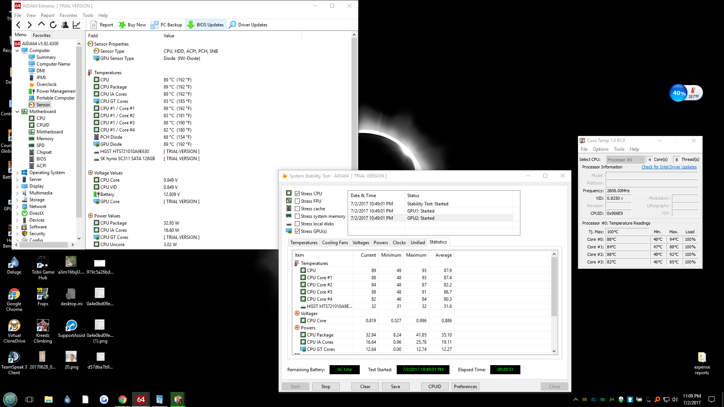Open AIDA64 from the Windows taskbar
The width and height of the screenshot is (724, 407).
(x=141, y=399)
